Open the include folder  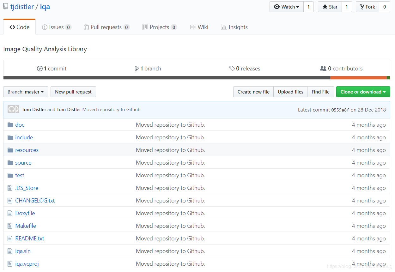pyautogui.click(x=24, y=137)
